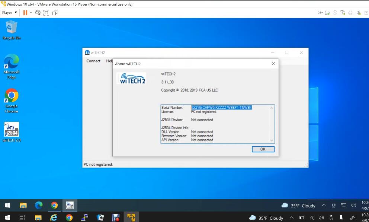The width and height of the screenshot is (369, 222).
Task: Select the Microsoft Edge desktop shortcut
Action: coord(11,66)
